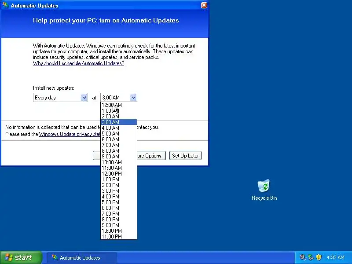The height and width of the screenshot is (264, 352).
Task: Pick 11:00 AM from the list
Action: [x=118, y=168]
